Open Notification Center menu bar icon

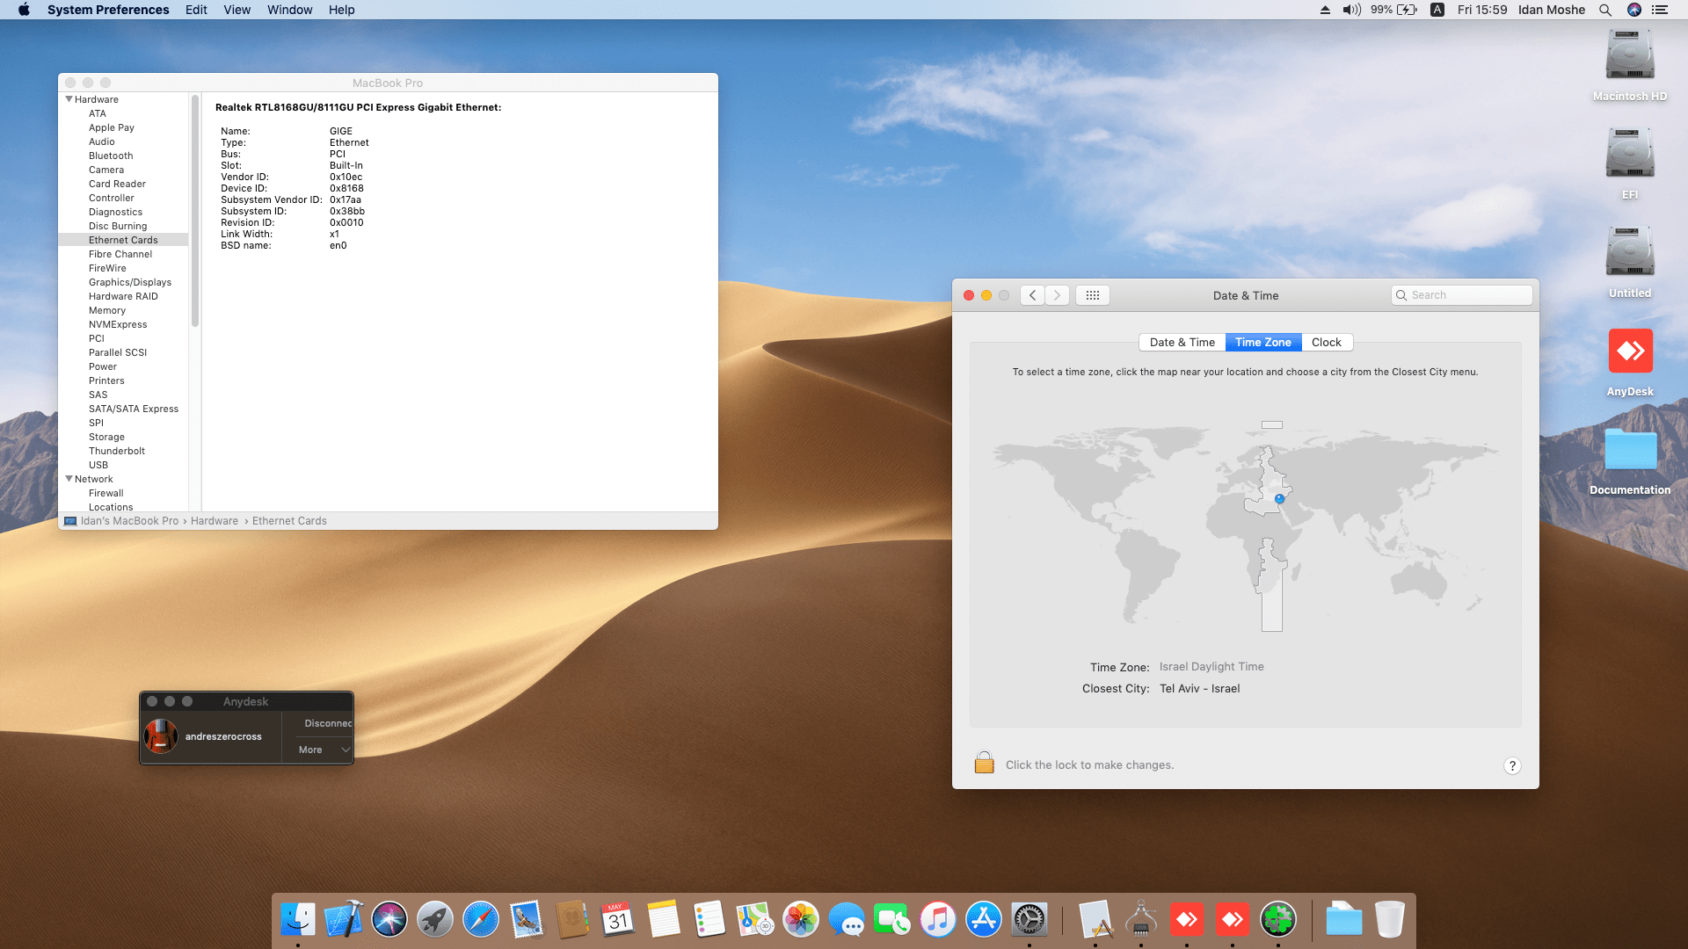coord(1660,10)
